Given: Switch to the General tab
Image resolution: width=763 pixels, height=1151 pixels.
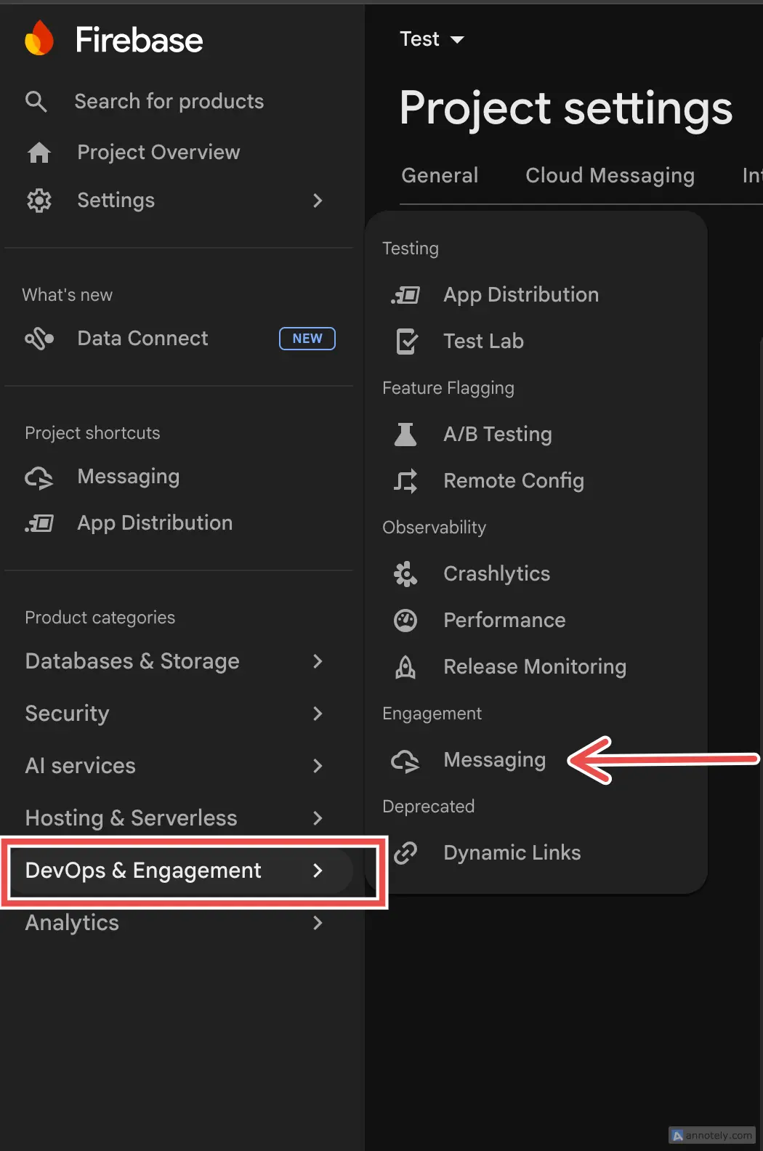Looking at the screenshot, I should tap(440, 176).
